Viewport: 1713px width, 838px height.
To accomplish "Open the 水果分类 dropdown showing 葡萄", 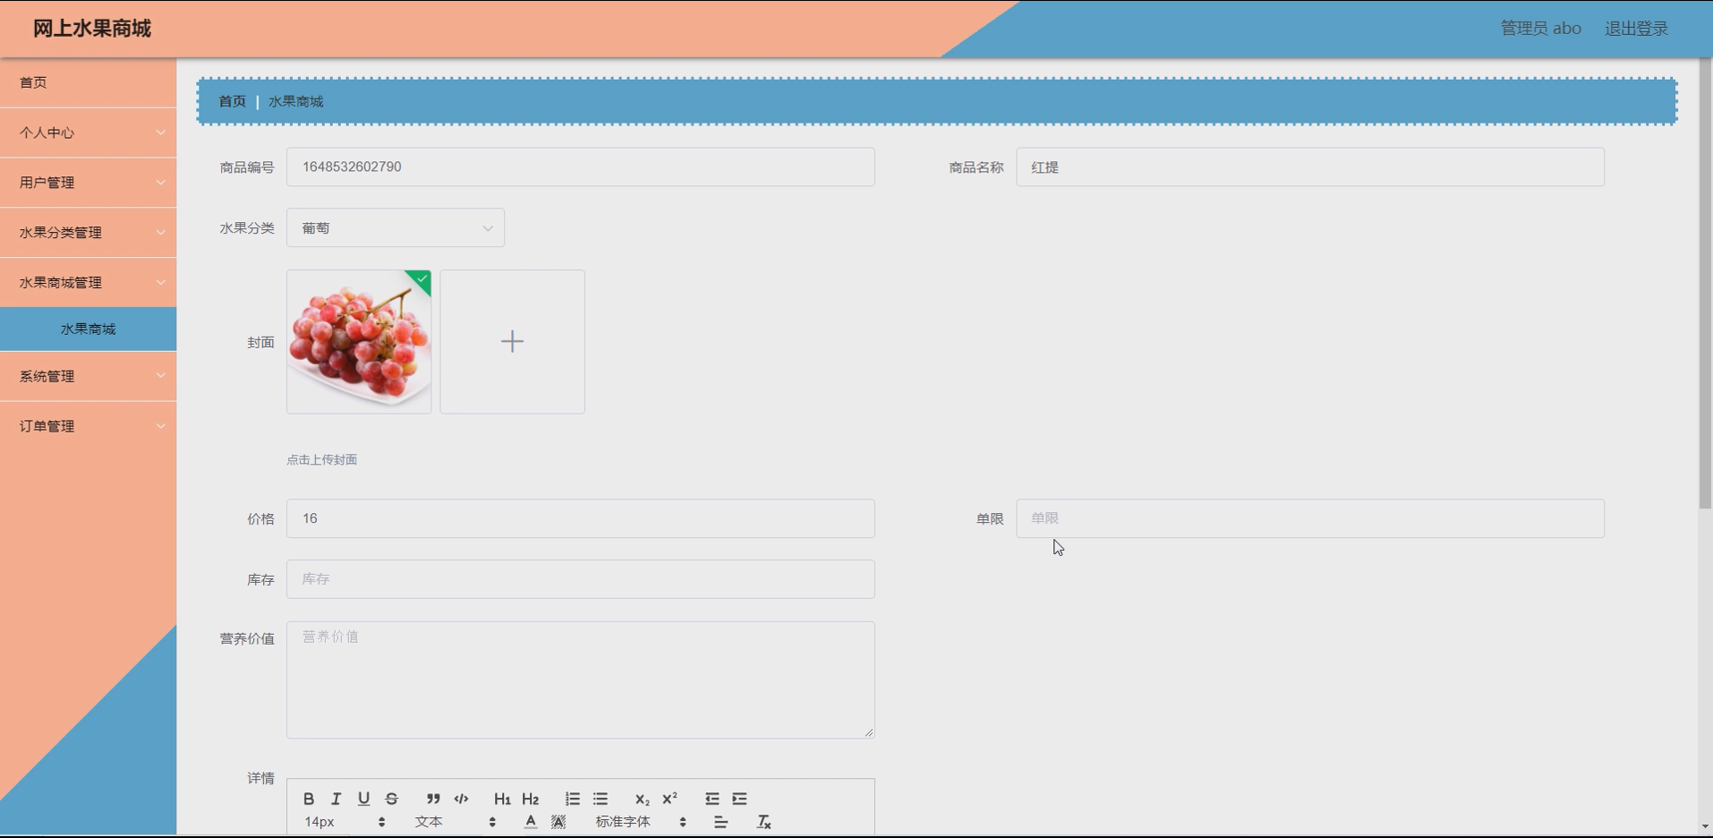I will (396, 228).
